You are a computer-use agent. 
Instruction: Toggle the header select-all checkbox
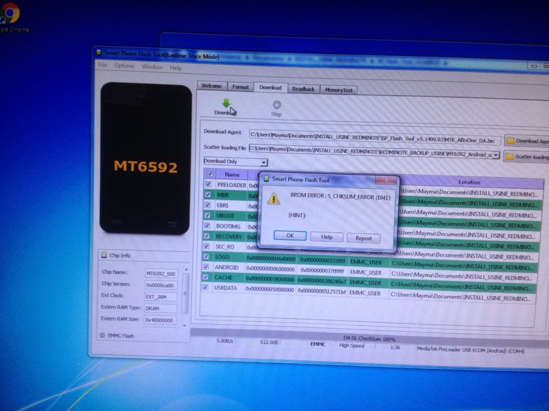[x=210, y=174]
